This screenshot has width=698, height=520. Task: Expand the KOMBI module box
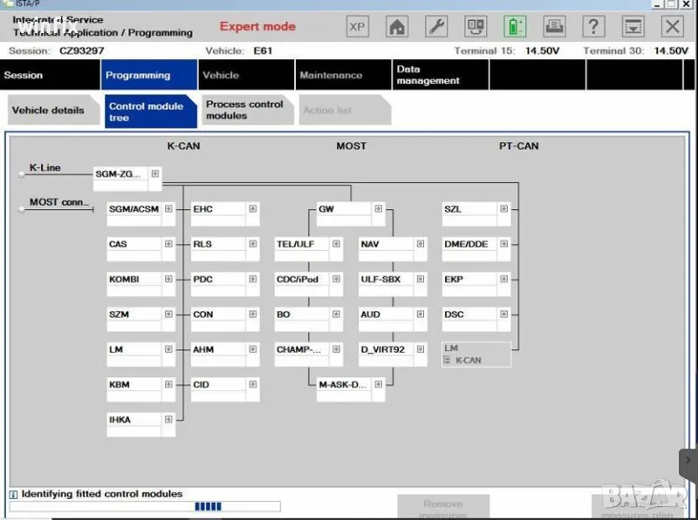point(168,280)
